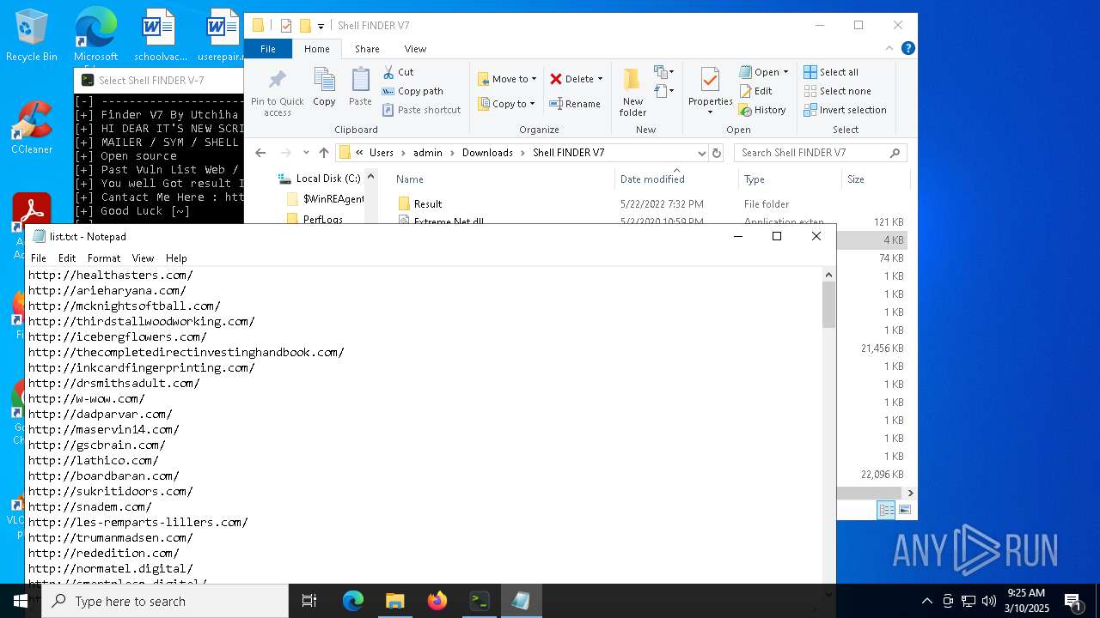This screenshot has height=618, width=1100.
Task: Select the Result folder
Action: [x=427, y=204]
